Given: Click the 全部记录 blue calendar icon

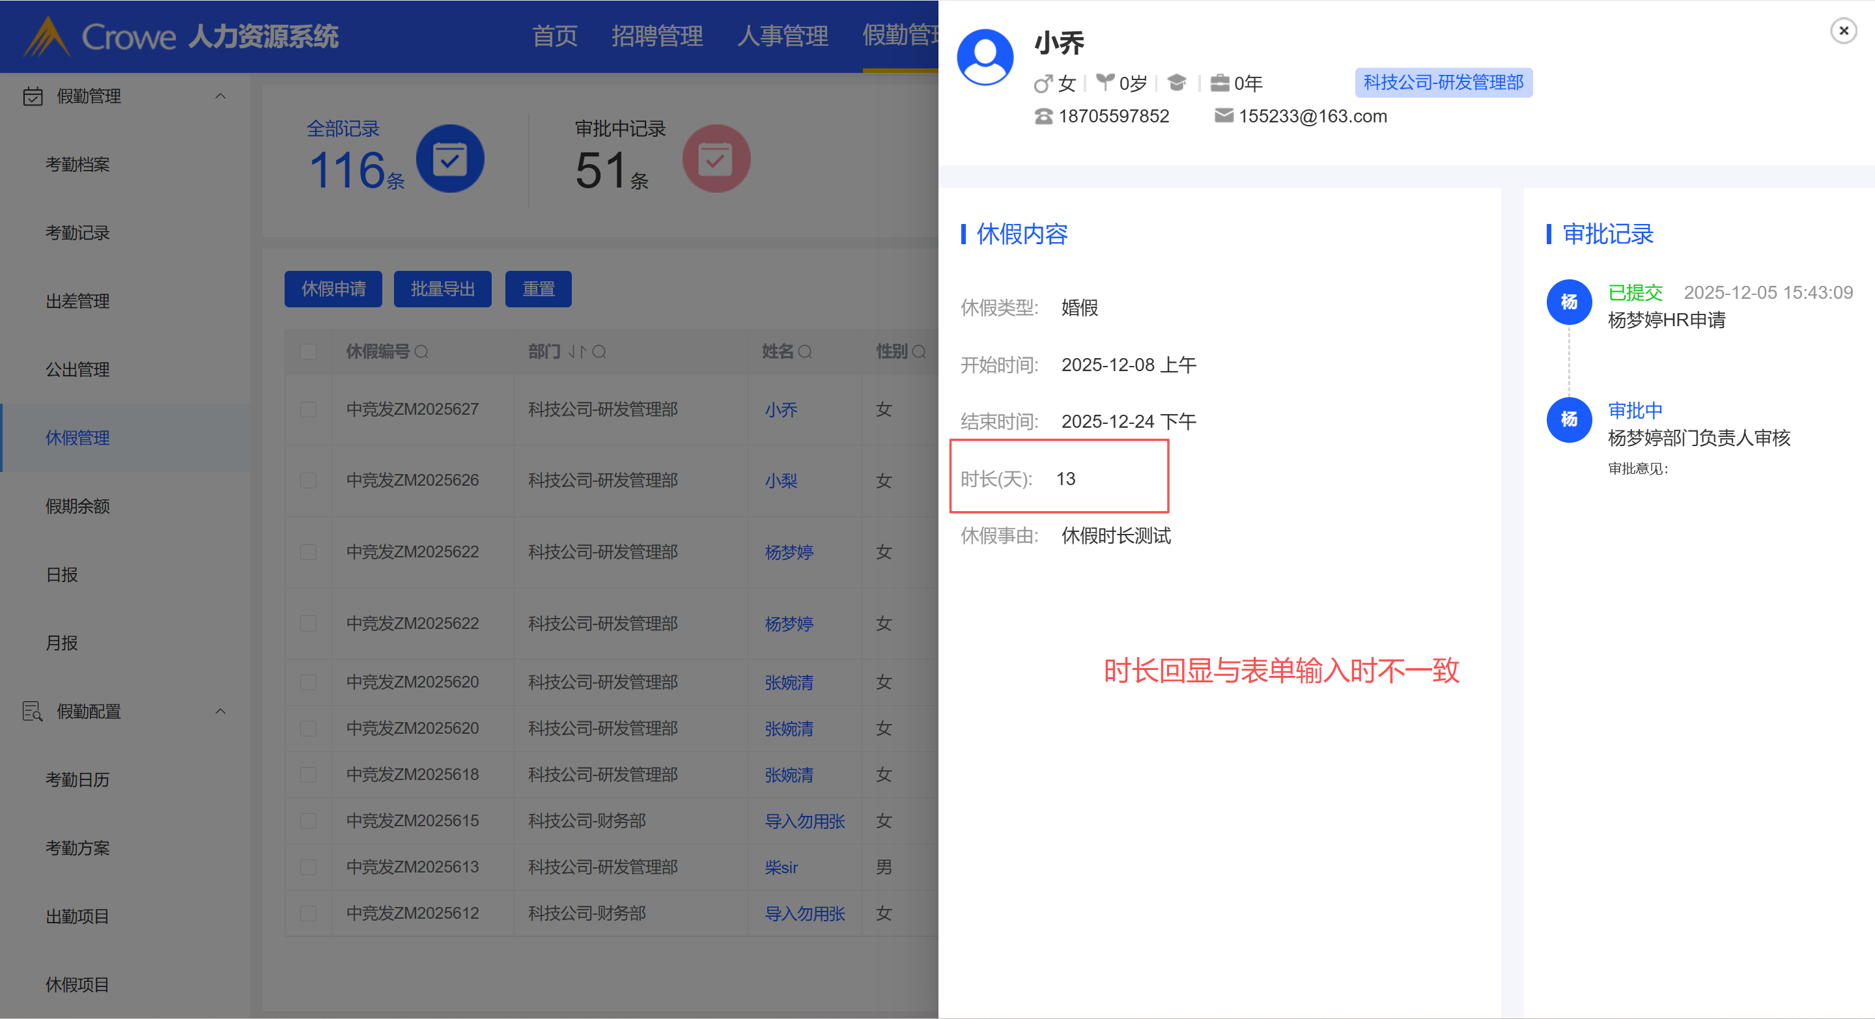Looking at the screenshot, I should coord(449,159).
